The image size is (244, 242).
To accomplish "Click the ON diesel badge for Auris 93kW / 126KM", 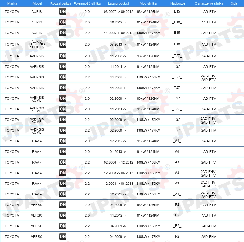I will 63,11.
